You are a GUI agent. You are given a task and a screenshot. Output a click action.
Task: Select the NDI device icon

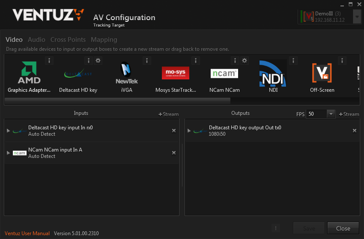273,73
